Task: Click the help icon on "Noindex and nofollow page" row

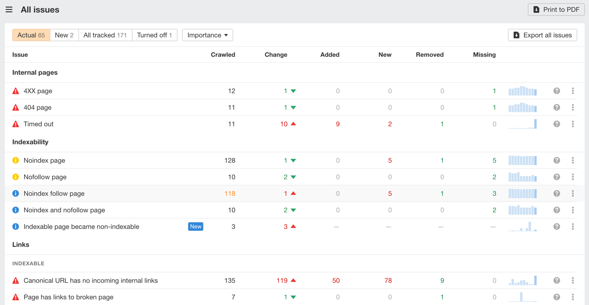Action: pyautogui.click(x=557, y=210)
